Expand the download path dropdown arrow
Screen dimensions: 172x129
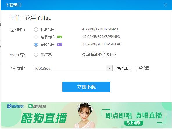click(x=109, y=68)
